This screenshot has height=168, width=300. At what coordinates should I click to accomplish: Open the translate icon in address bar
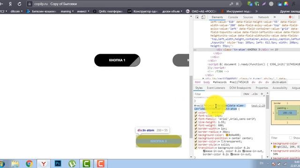(231, 4)
